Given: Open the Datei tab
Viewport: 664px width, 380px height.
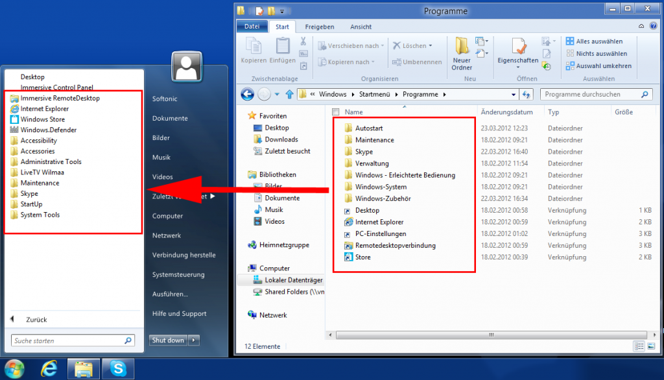Looking at the screenshot, I should (252, 27).
